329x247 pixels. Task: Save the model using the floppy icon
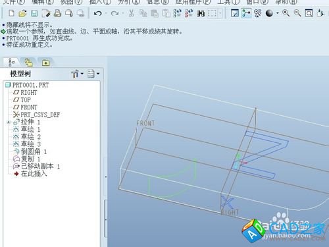(x=34, y=13)
